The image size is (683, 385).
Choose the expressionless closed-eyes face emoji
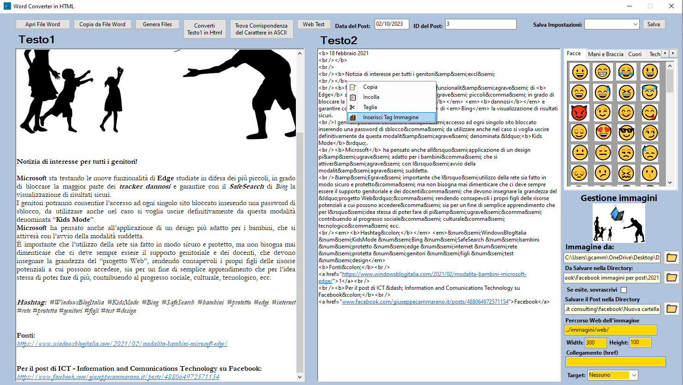pyautogui.click(x=602, y=153)
